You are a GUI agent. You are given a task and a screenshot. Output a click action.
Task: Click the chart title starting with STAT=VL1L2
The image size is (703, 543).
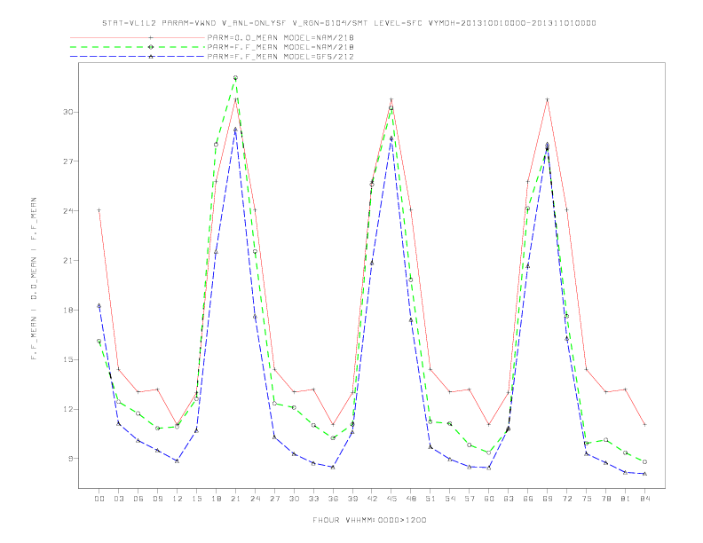(349, 23)
